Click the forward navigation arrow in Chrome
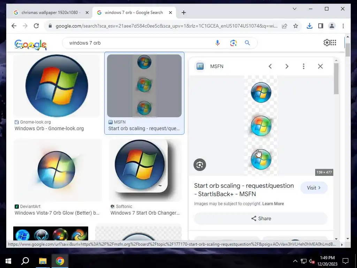357x268 pixels. tap(25, 26)
